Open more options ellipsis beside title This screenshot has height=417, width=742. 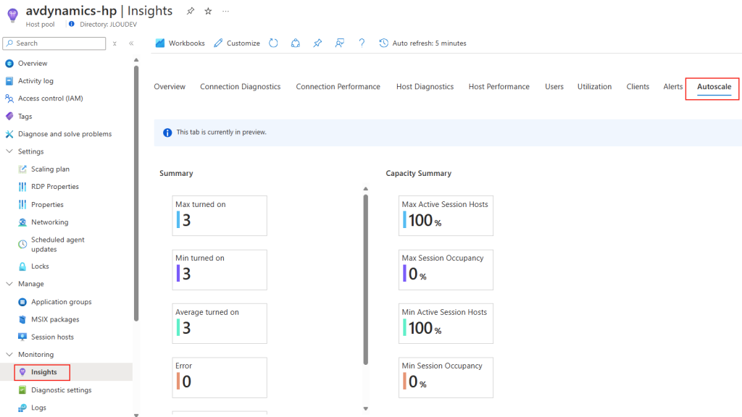pos(226,11)
